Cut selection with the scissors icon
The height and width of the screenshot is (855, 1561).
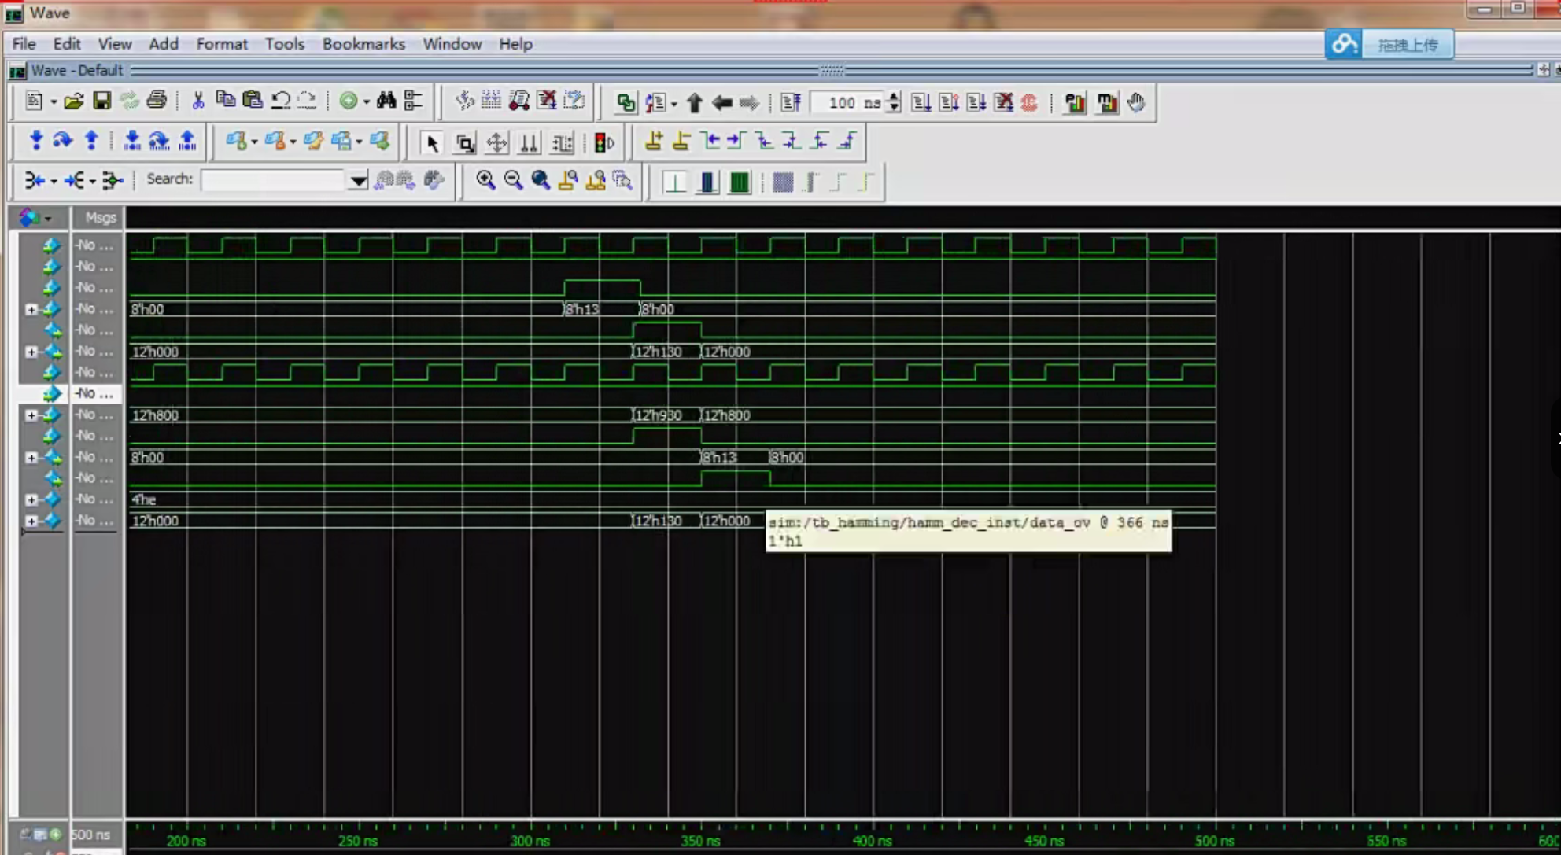(198, 101)
